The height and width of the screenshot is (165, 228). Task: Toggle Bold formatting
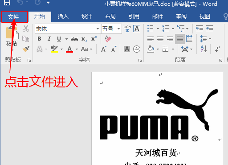pos(39,39)
